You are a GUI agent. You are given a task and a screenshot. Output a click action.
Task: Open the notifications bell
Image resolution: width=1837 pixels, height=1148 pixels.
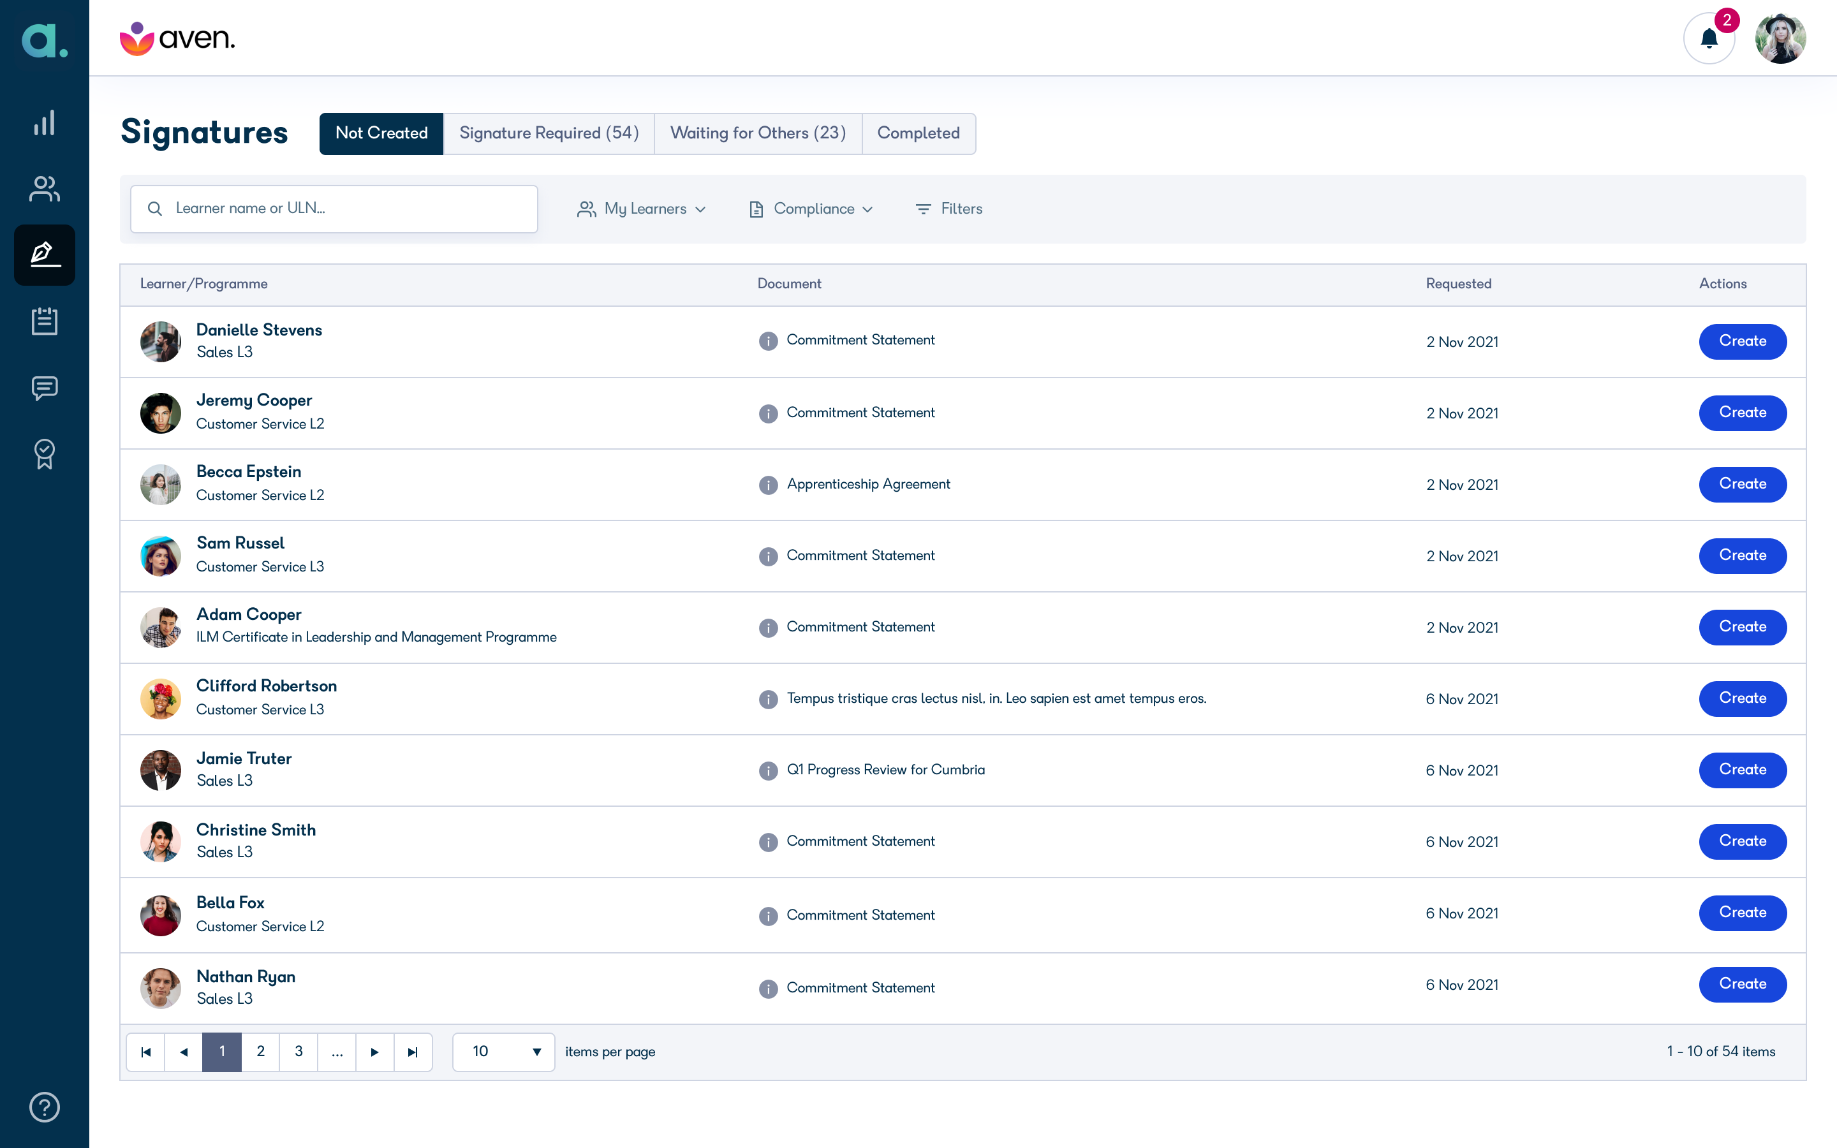tap(1709, 38)
